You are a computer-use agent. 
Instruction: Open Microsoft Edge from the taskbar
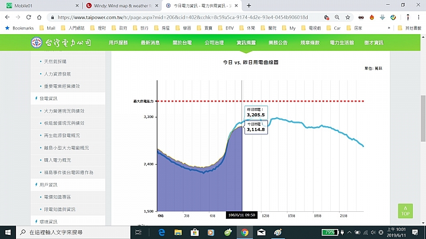tap(162, 233)
